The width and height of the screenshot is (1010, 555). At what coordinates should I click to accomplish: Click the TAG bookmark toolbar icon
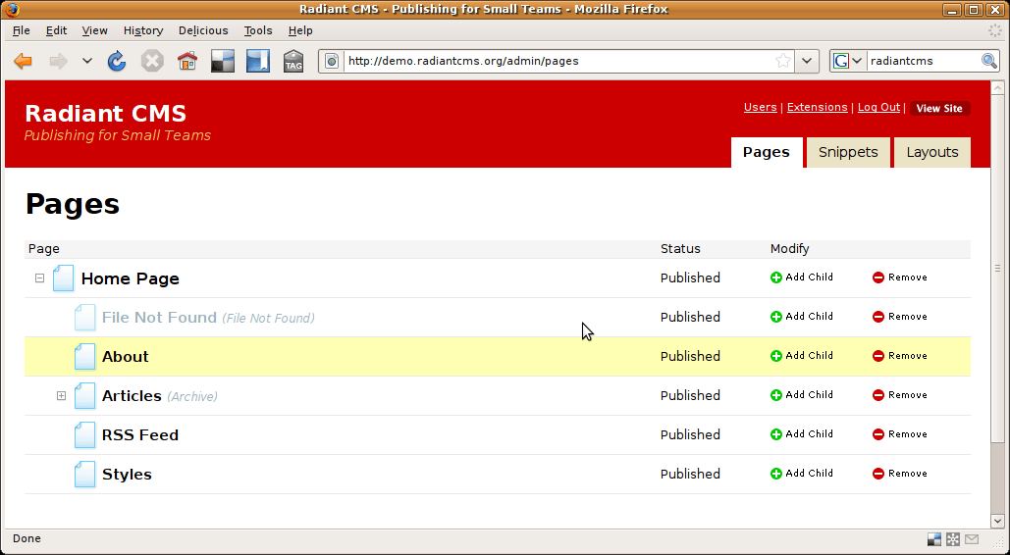293,61
